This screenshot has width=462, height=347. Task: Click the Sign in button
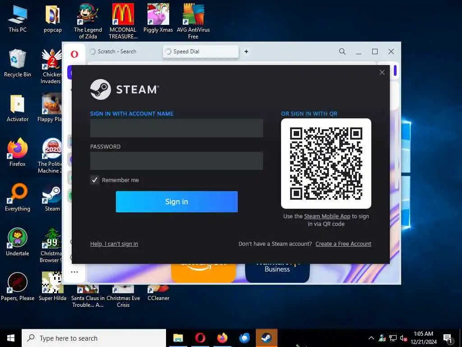176,202
